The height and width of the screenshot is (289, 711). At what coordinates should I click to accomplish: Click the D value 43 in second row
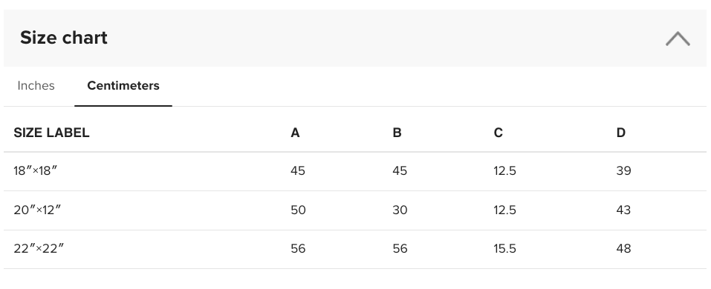tap(623, 210)
